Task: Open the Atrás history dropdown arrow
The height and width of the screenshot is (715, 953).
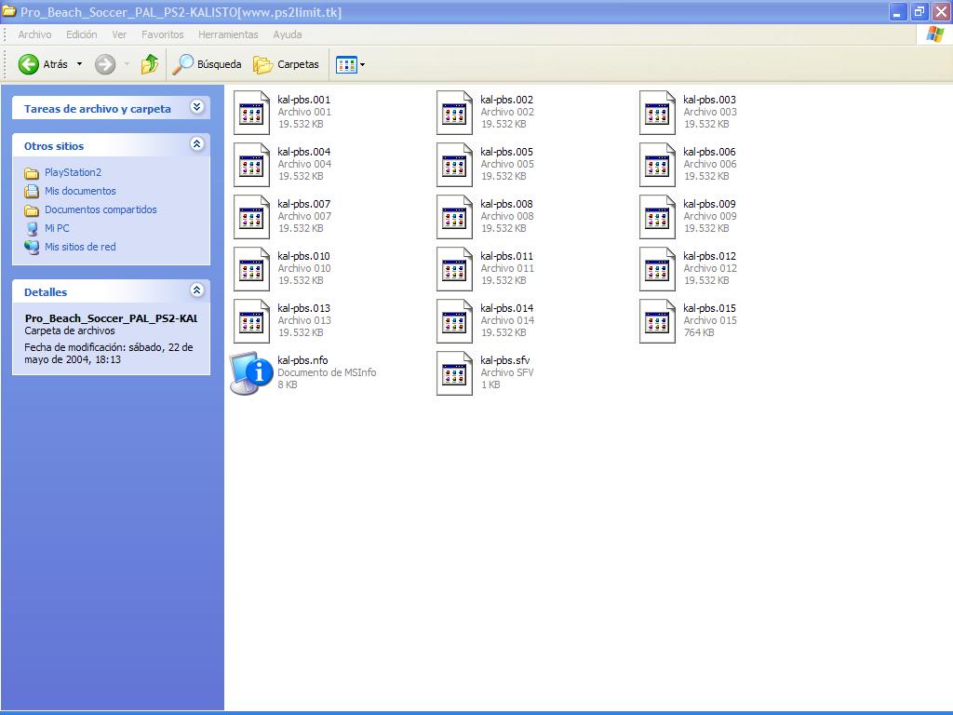Action: 79,64
